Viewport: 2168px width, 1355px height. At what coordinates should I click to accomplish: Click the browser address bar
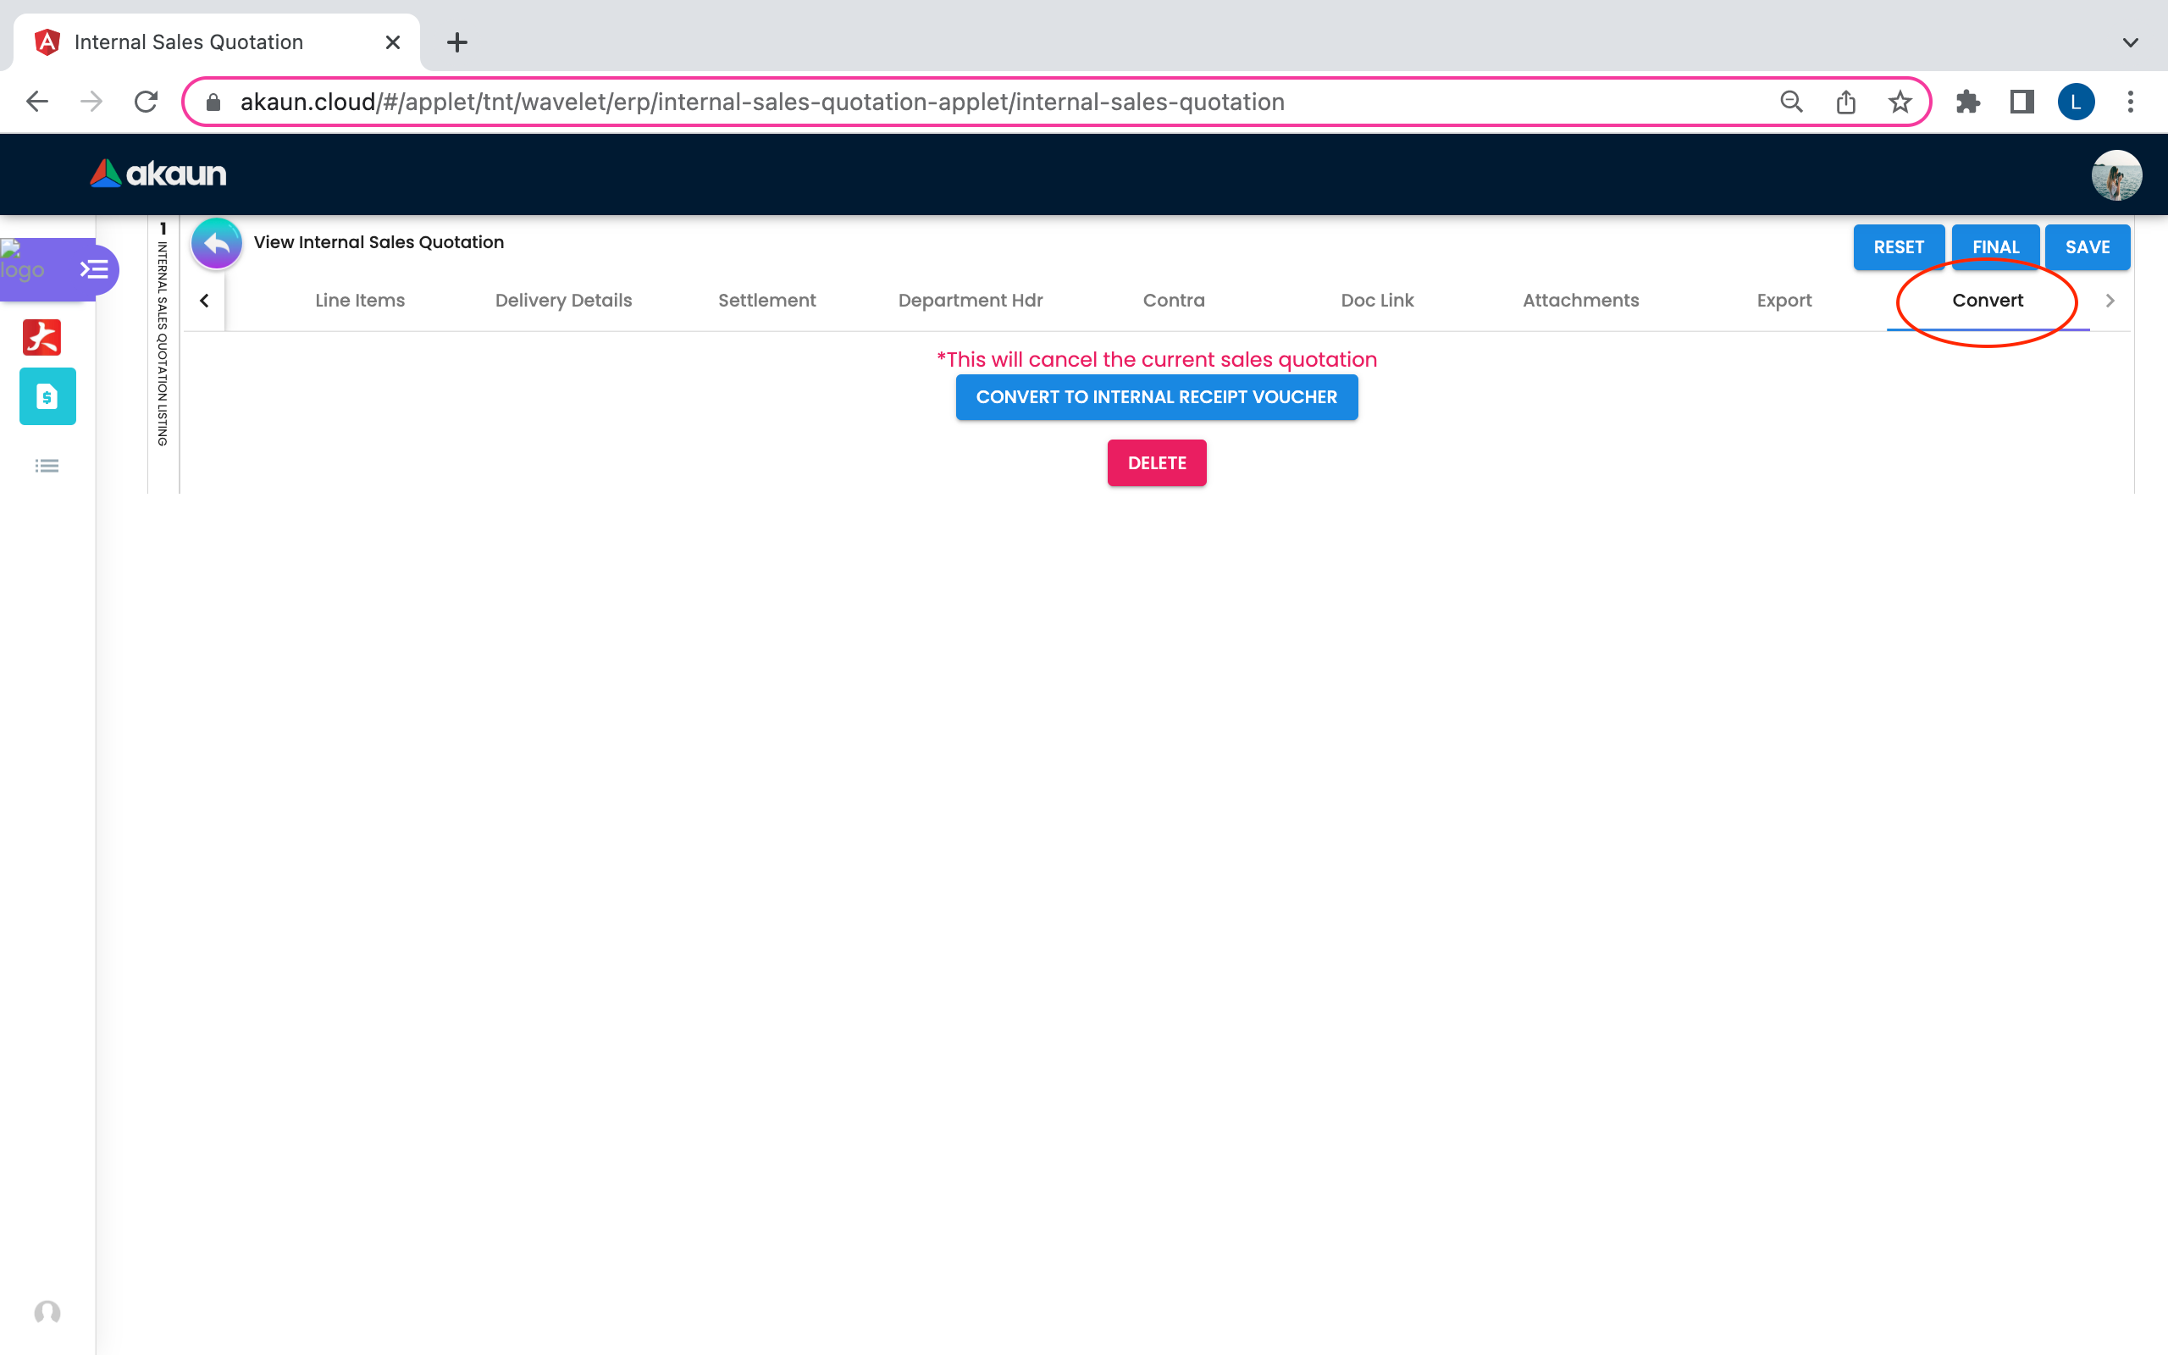(761, 102)
